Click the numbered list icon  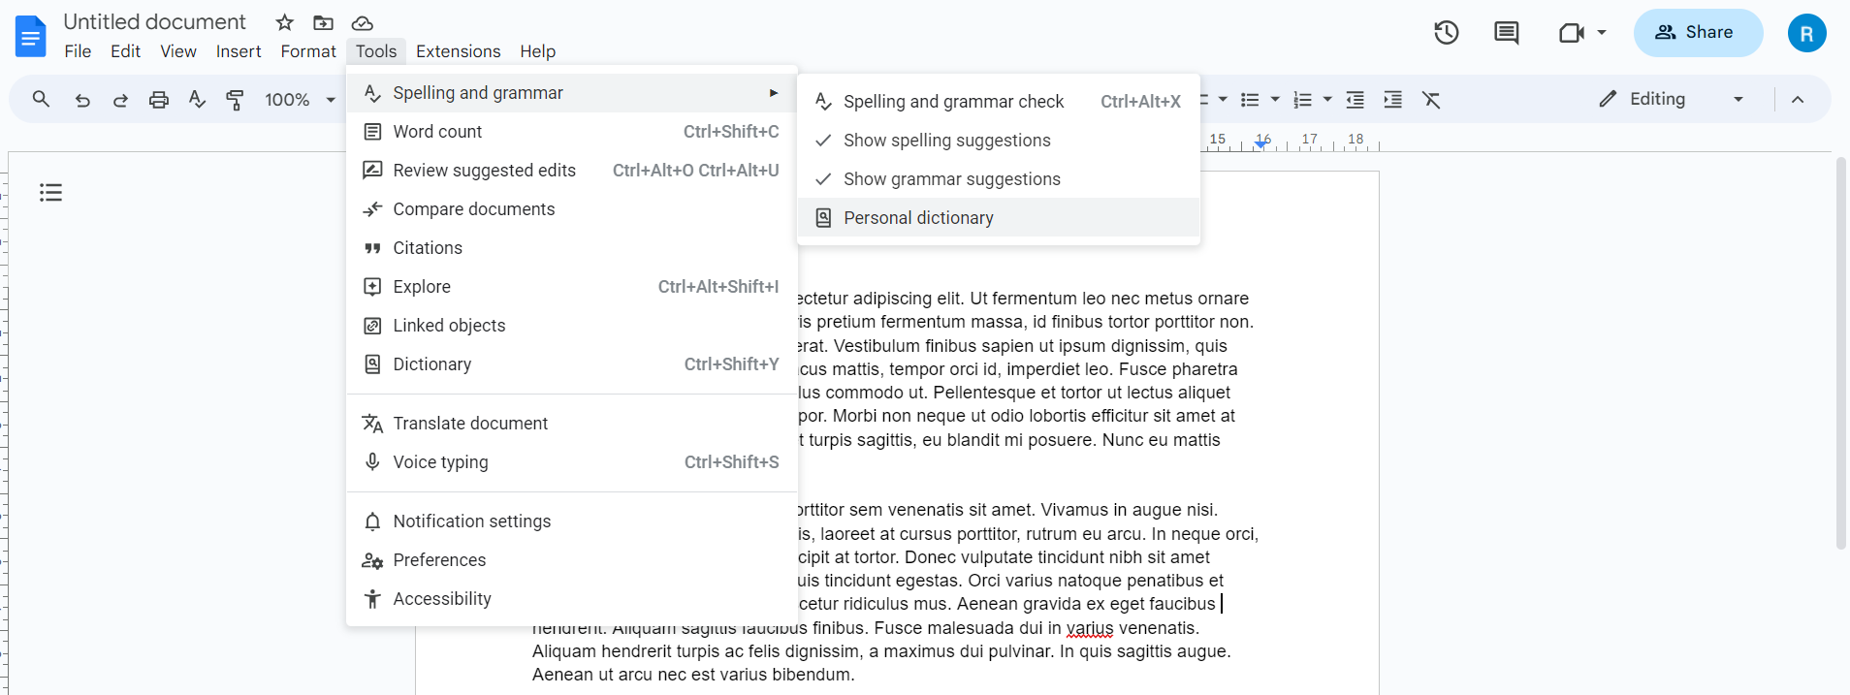pyautogui.click(x=1302, y=99)
